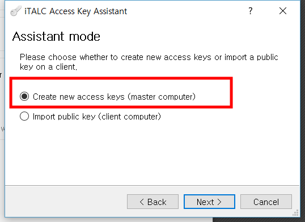Click the left chevron on the Back button
The image size is (305, 222).
click(142, 202)
